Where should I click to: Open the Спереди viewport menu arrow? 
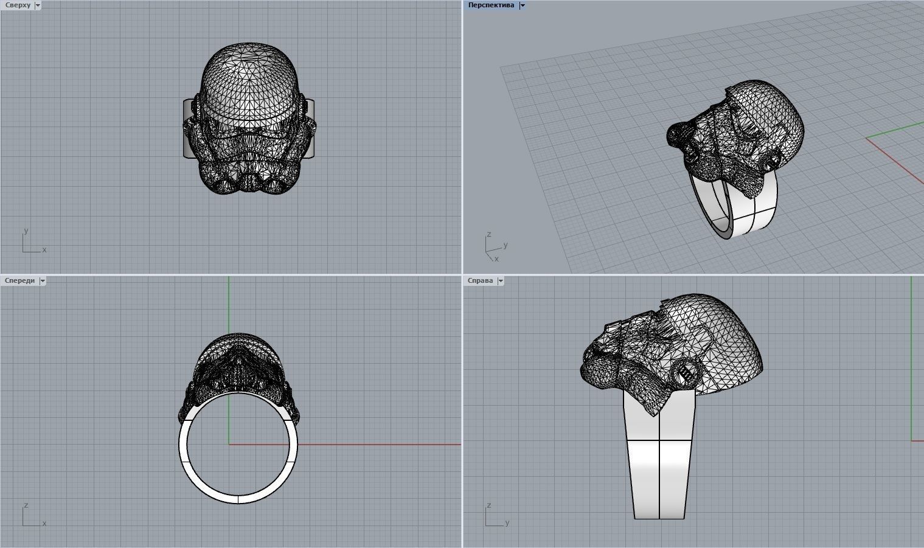tap(42, 281)
